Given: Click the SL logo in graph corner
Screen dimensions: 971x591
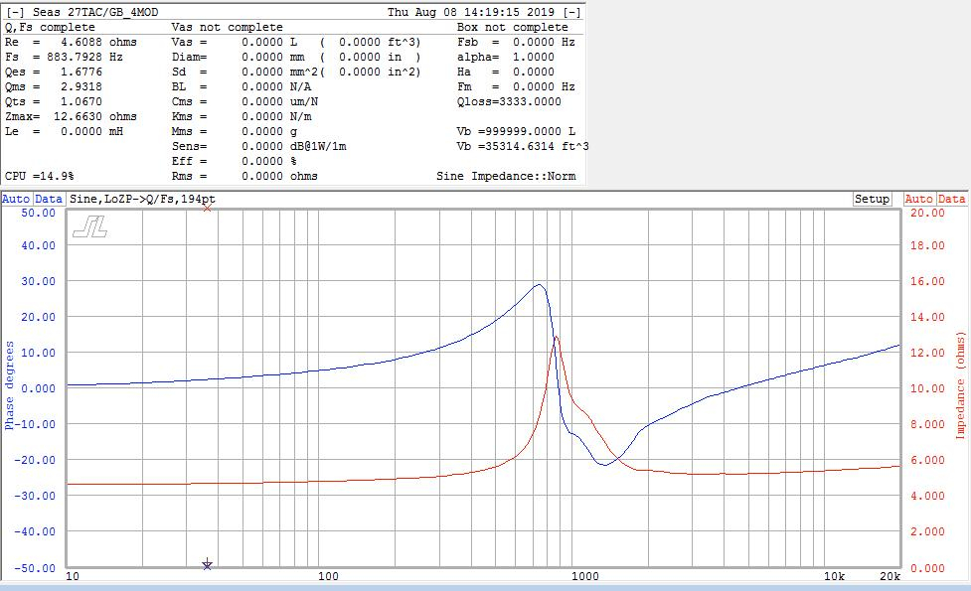Looking at the screenshot, I should [x=89, y=227].
